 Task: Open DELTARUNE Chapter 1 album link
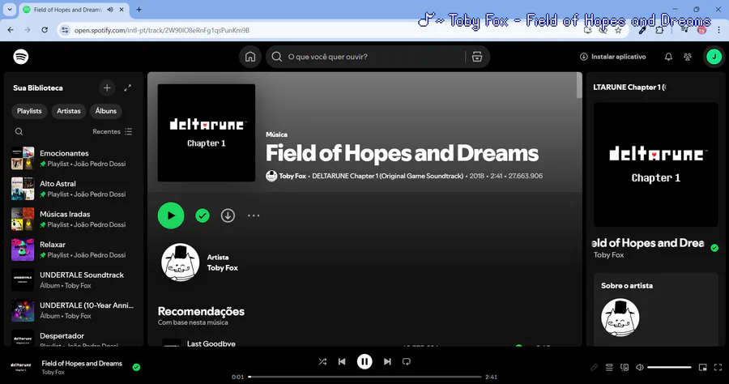pos(387,176)
